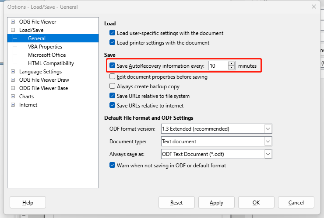Open the ODF format version dropdown

coord(268,129)
